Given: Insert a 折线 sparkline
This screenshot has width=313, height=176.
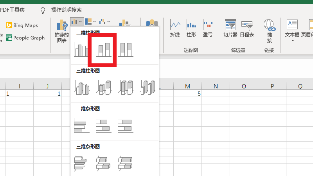Looking at the screenshot, I should (x=175, y=29).
